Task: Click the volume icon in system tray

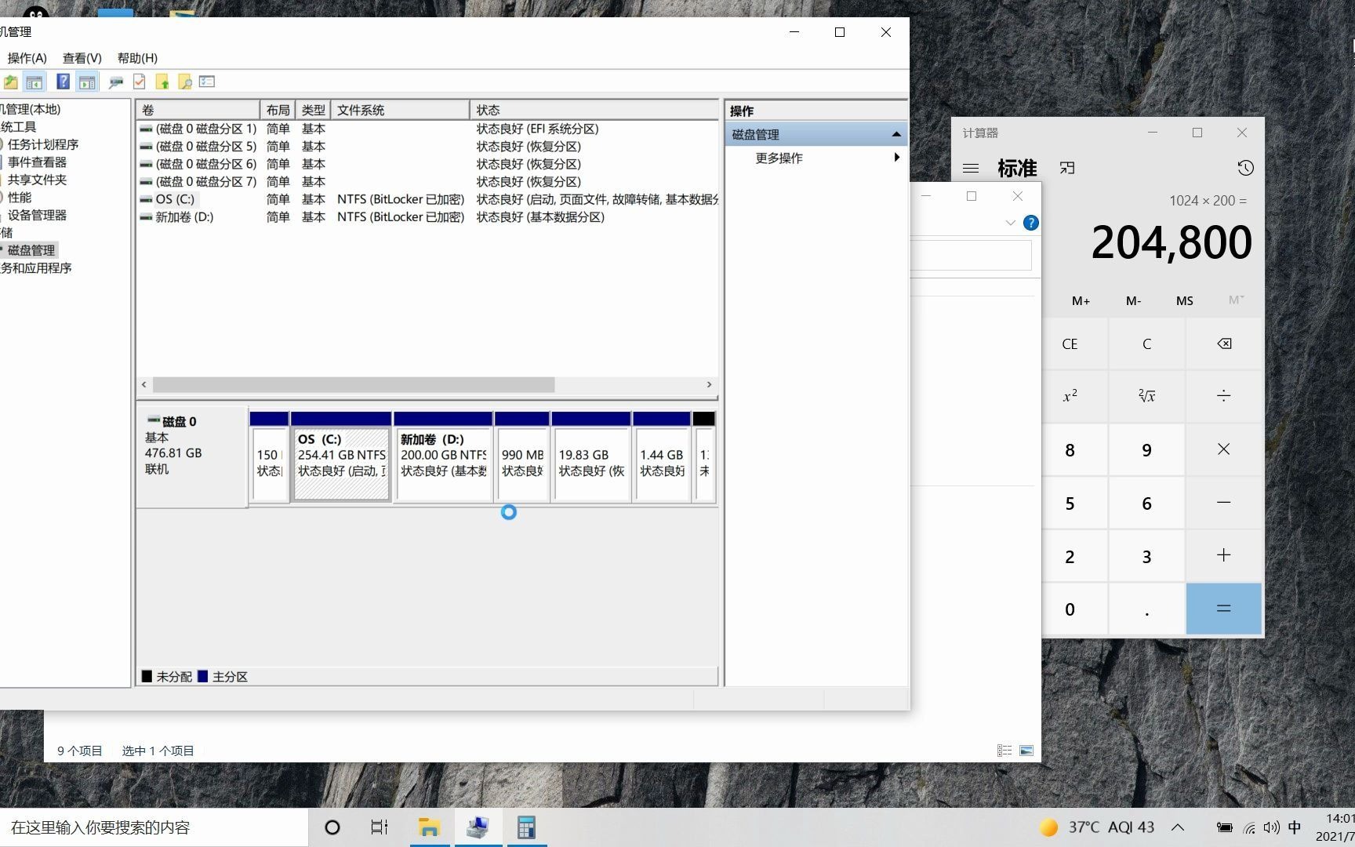Action: (1272, 827)
